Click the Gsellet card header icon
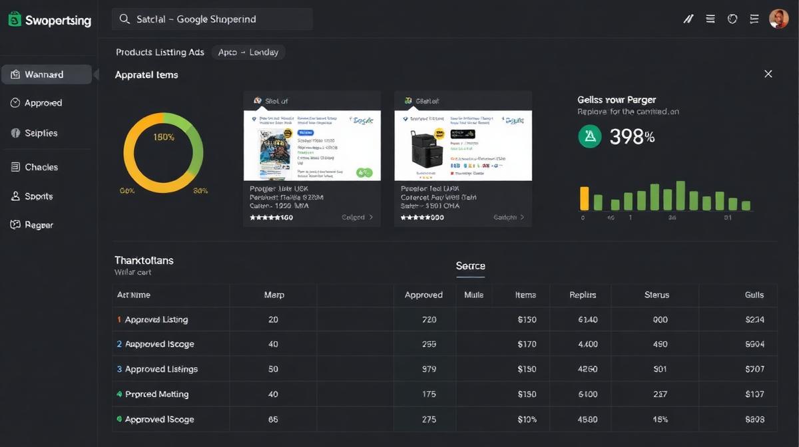Viewport: 799px width, 447px height. [407, 101]
